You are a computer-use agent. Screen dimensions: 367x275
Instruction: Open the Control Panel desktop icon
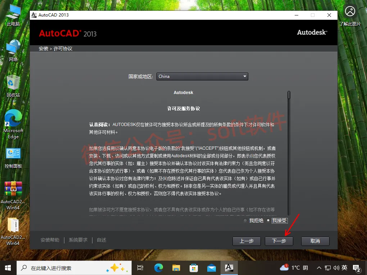point(13,158)
